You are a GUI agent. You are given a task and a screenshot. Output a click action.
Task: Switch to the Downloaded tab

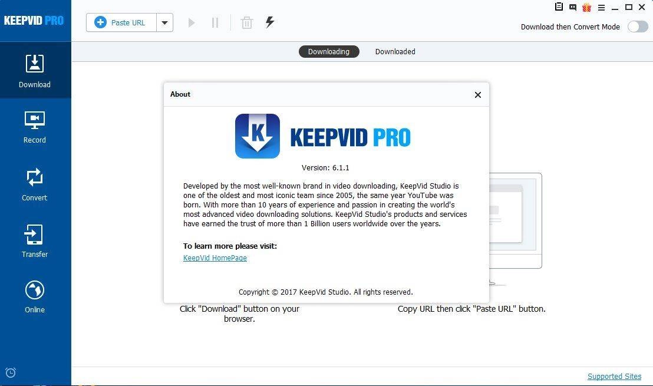coord(395,52)
